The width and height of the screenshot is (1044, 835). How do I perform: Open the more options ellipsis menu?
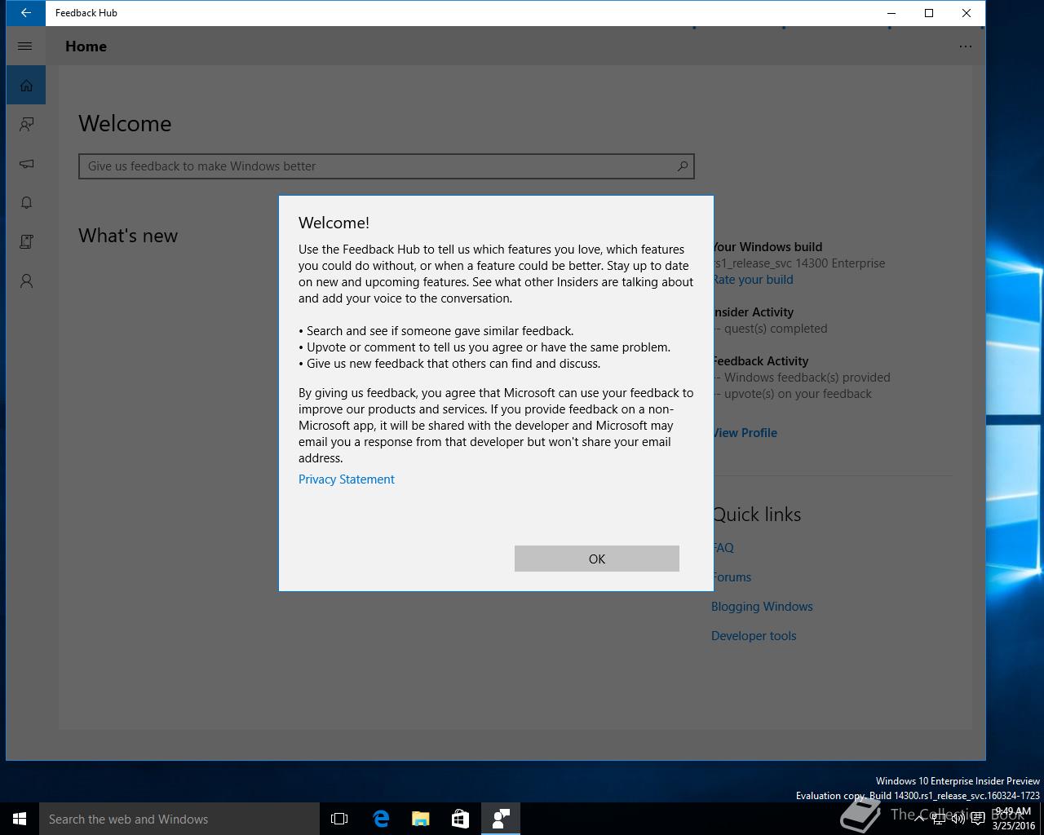coord(966,46)
